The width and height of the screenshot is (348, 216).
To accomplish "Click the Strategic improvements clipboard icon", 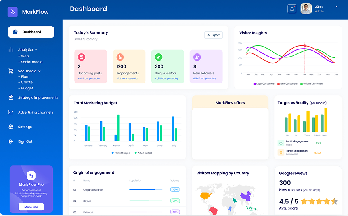I will (x=11, y=97).
